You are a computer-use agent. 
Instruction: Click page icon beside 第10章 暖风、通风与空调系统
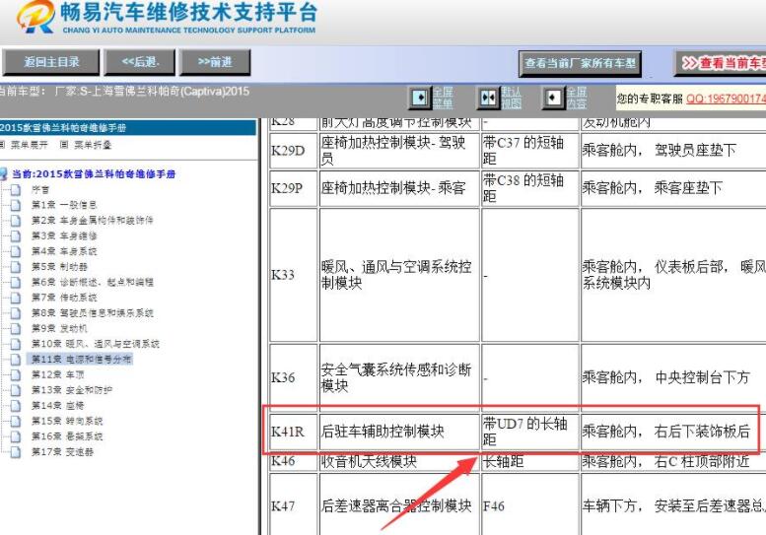[x=16, y=344]
